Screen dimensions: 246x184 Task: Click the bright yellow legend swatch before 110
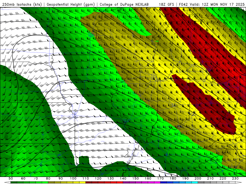[x=82, y=182]
